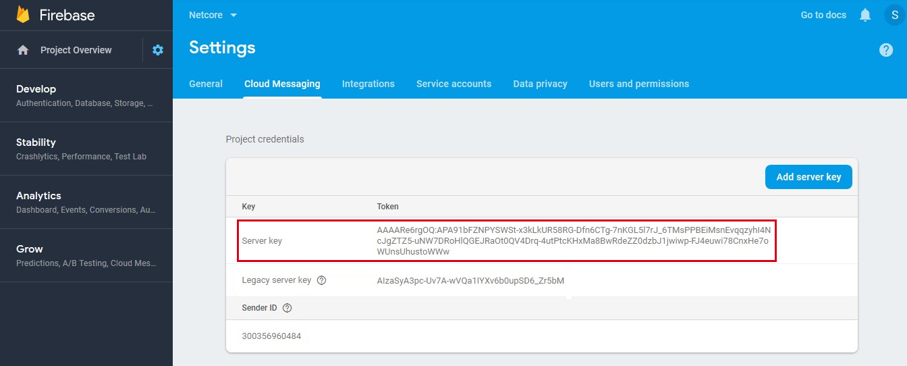Click the Legacy server key token value
Image resolution: width=907 pixels, height=366 pixels.
[x=470, y=280]
